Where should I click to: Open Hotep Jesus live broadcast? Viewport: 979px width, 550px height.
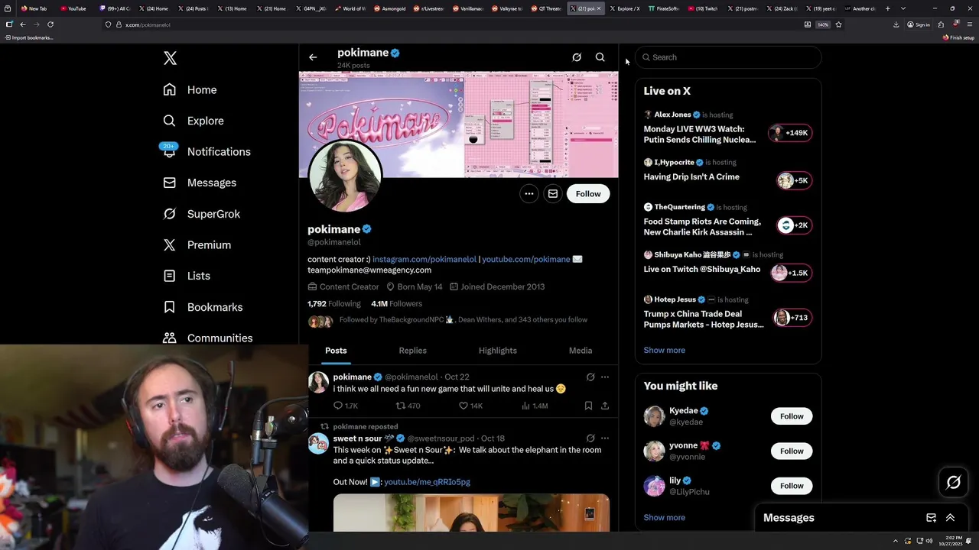pos(727,313)
